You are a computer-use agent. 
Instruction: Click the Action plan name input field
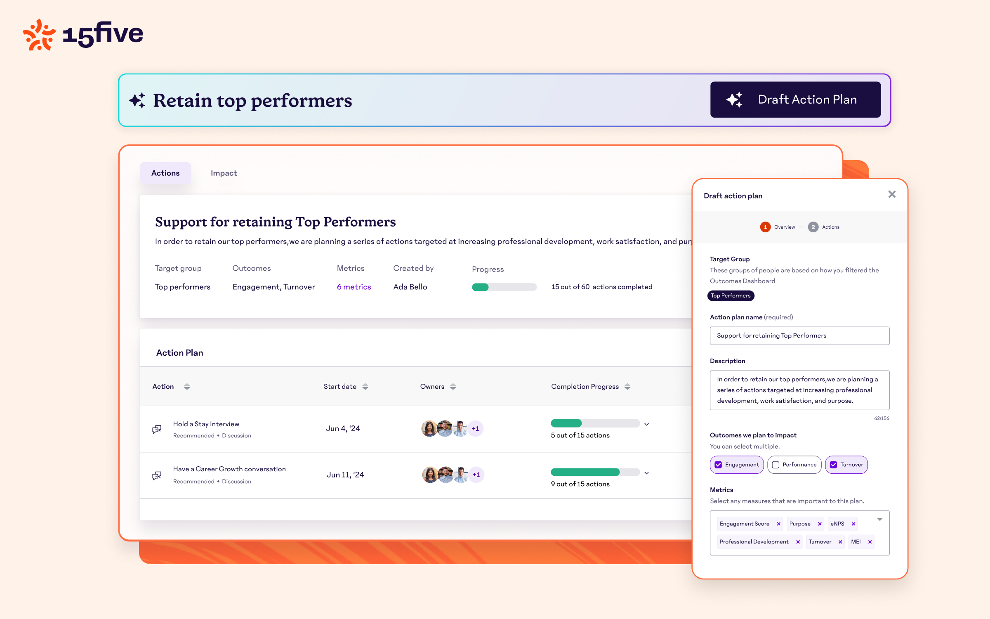tap(799, 335)
